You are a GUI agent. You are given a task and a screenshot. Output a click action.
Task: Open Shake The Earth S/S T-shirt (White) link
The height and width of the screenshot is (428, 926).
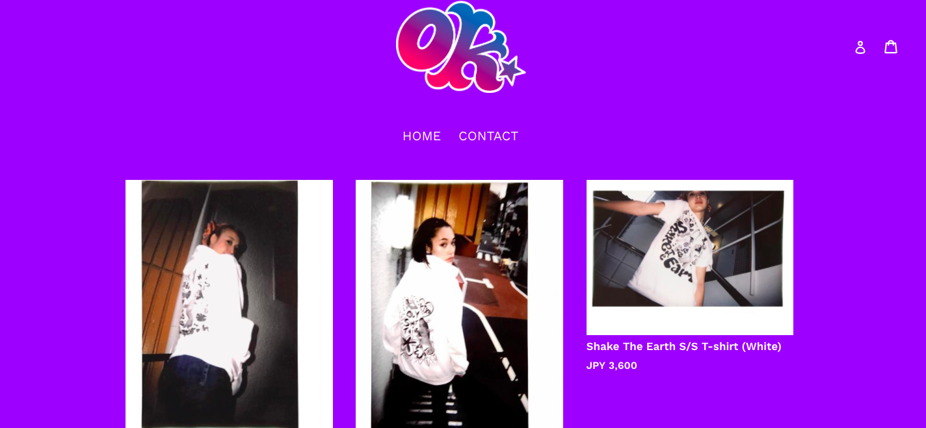click(683, 346)
